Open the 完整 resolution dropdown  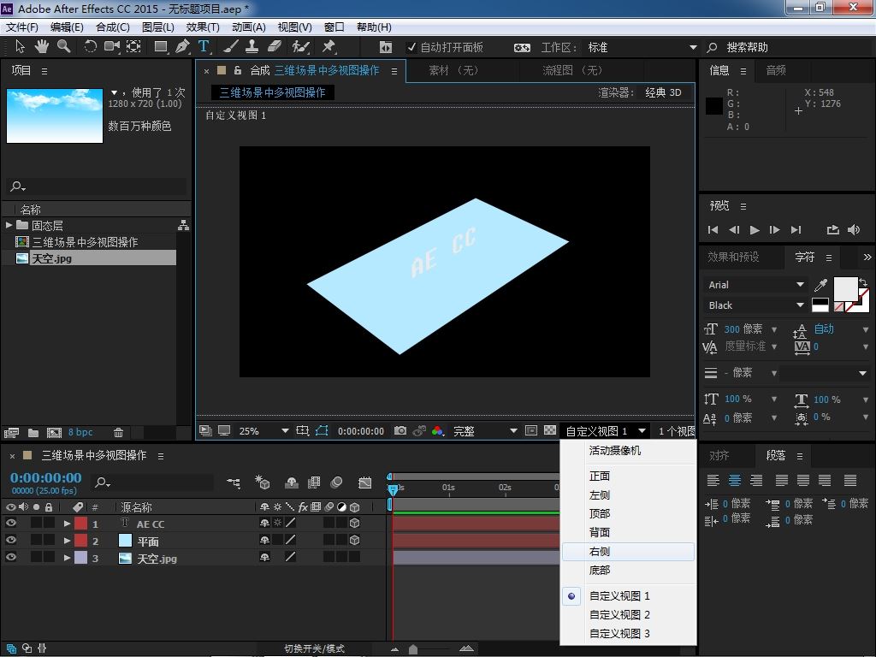(x=484, y=431)
